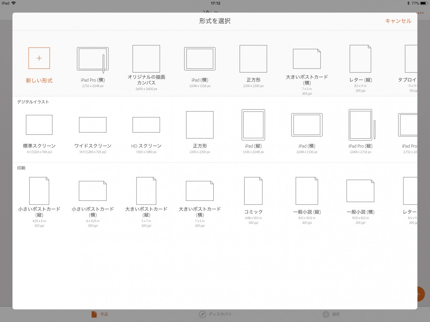Select 大きいポストカード (横) preset under 印刷

click(200, 204)
